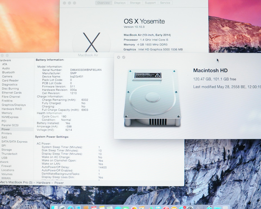Open the Displays tab
Screen dimensions: 261x209
pos(120,3)
